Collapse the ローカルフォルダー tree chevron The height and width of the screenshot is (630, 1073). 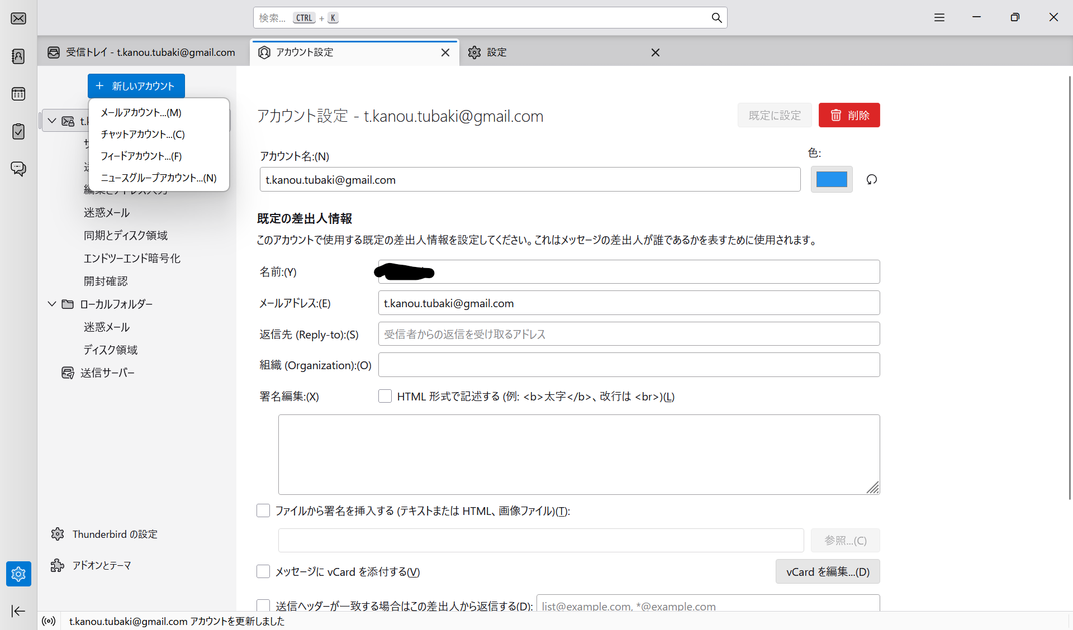pyautogui.click(x=52, y=304)
